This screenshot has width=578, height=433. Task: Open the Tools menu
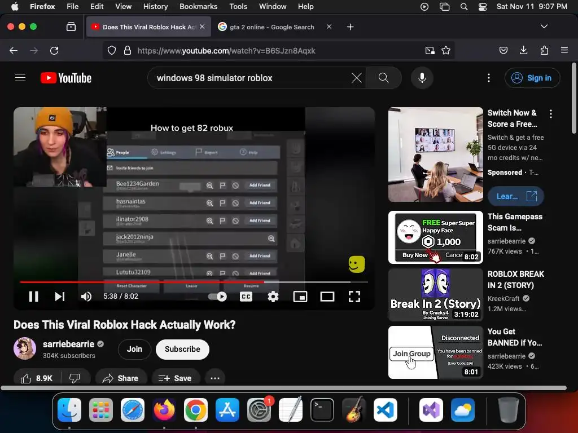[238, 6]
